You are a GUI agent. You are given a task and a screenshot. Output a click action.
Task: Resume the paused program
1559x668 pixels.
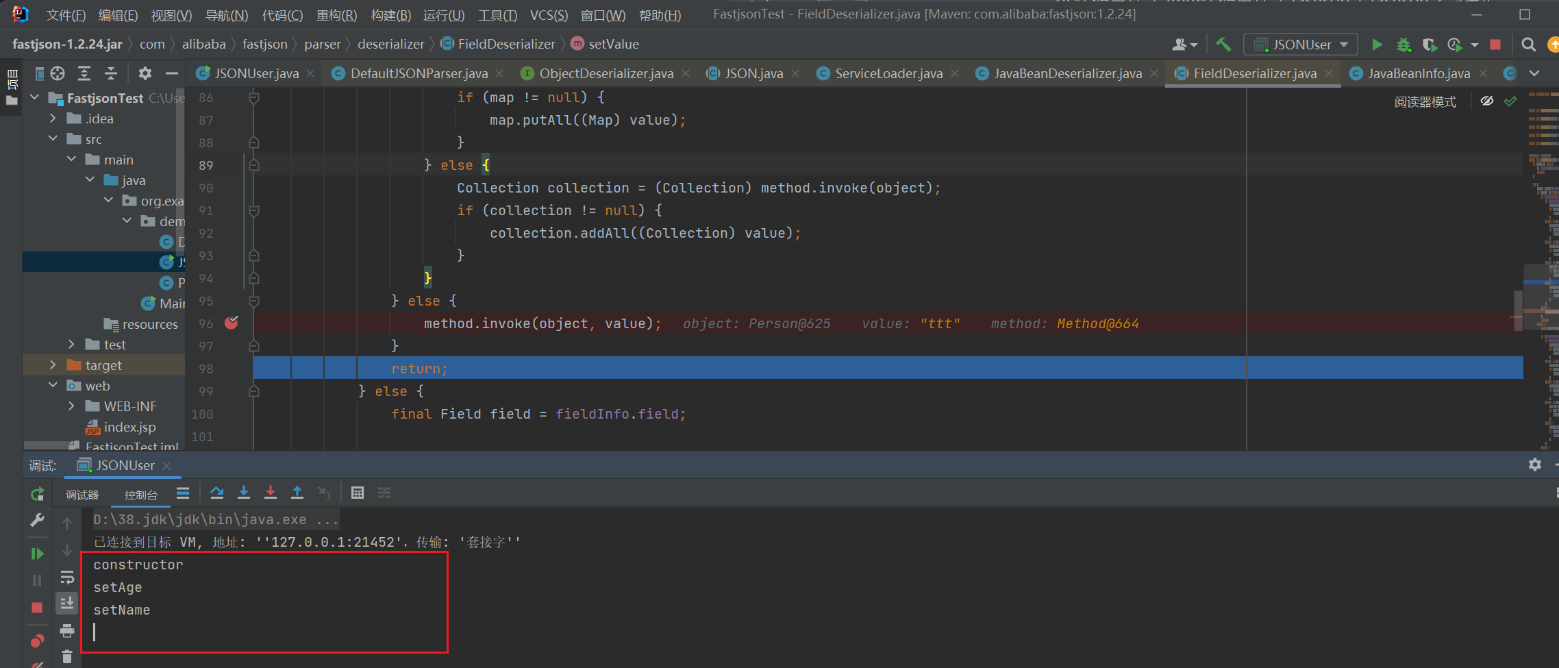click(x=37, y=554)
